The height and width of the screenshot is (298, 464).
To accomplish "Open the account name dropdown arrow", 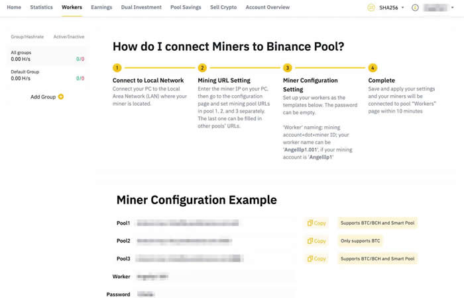I will [x=453, y=7].
